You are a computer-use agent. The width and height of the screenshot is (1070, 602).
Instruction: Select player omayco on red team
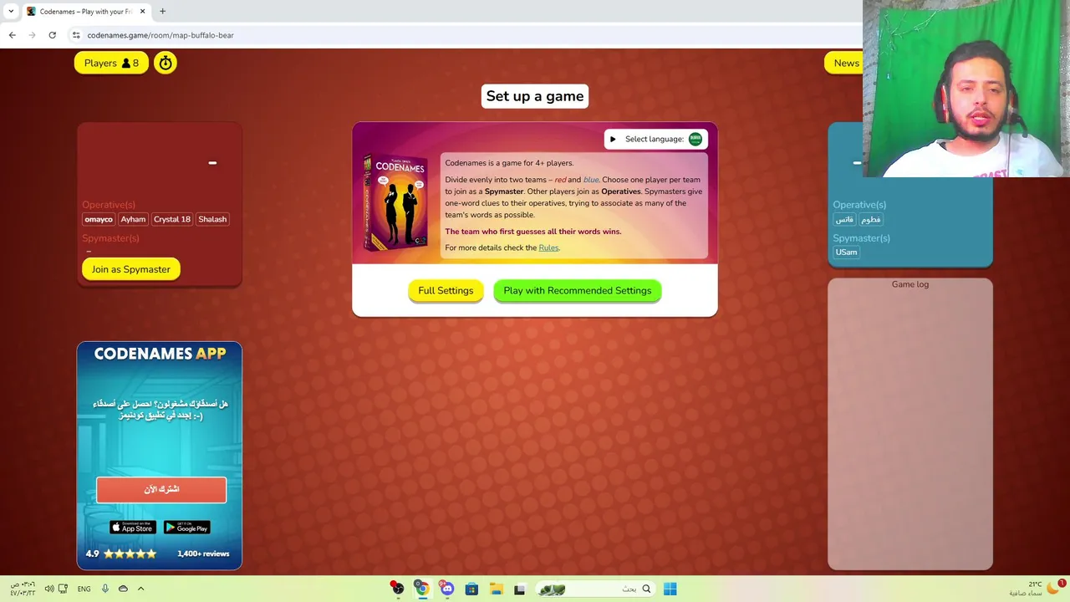[x=99, y=219]
